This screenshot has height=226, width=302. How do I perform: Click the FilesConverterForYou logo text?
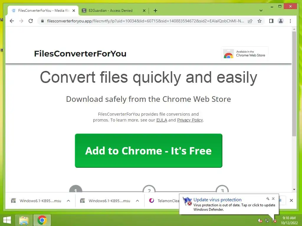point(80,54)
